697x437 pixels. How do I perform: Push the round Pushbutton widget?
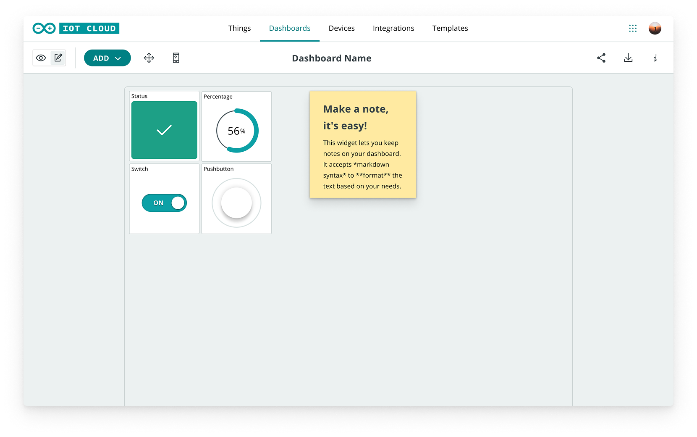click(236, 203)
